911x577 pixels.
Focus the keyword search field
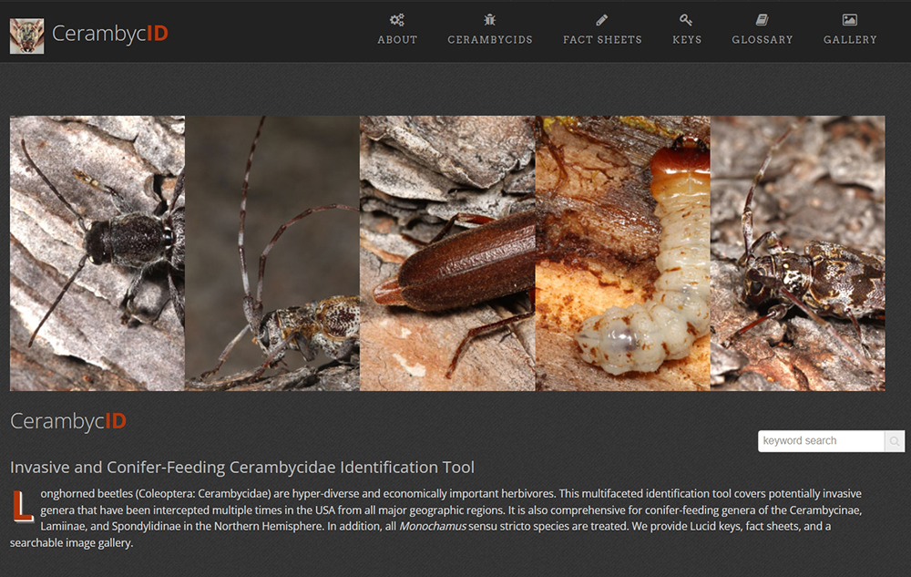click(821, 441)
